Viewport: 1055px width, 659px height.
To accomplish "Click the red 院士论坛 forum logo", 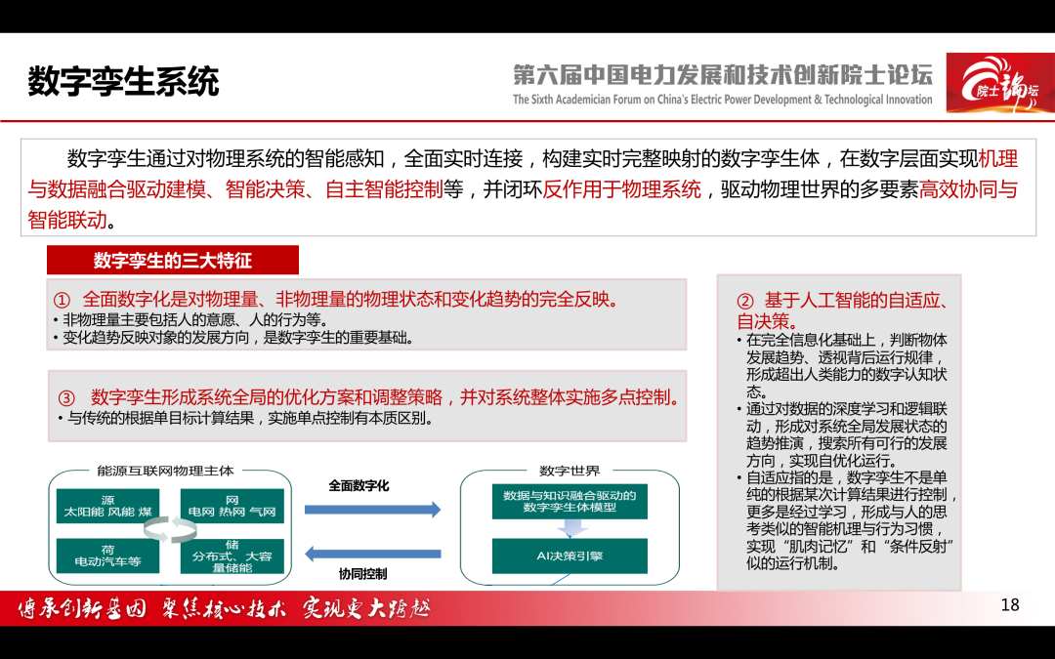I will (1000, 83).
